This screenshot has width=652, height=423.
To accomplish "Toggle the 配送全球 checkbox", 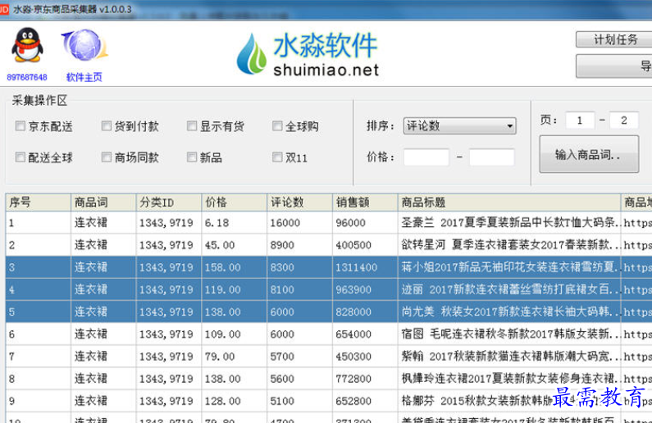I will pyautogui.click(x=20, y=157).
